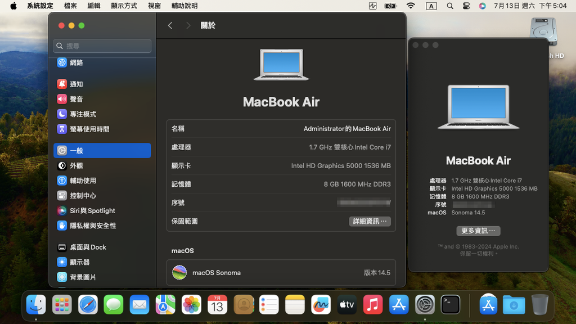Click the date and time in menu bar
Image resolution: width=576 pixels, height=324 pixels.
click(x=530, y=6)
